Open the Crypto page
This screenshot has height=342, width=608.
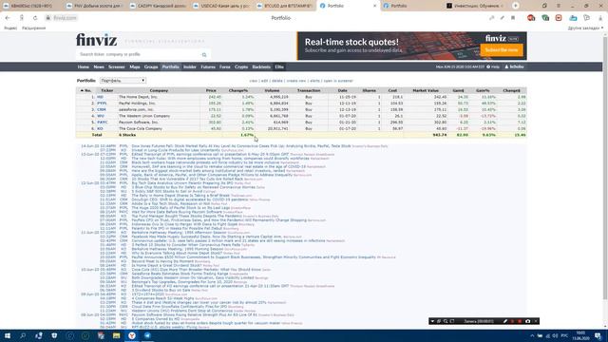click(240, 66)
